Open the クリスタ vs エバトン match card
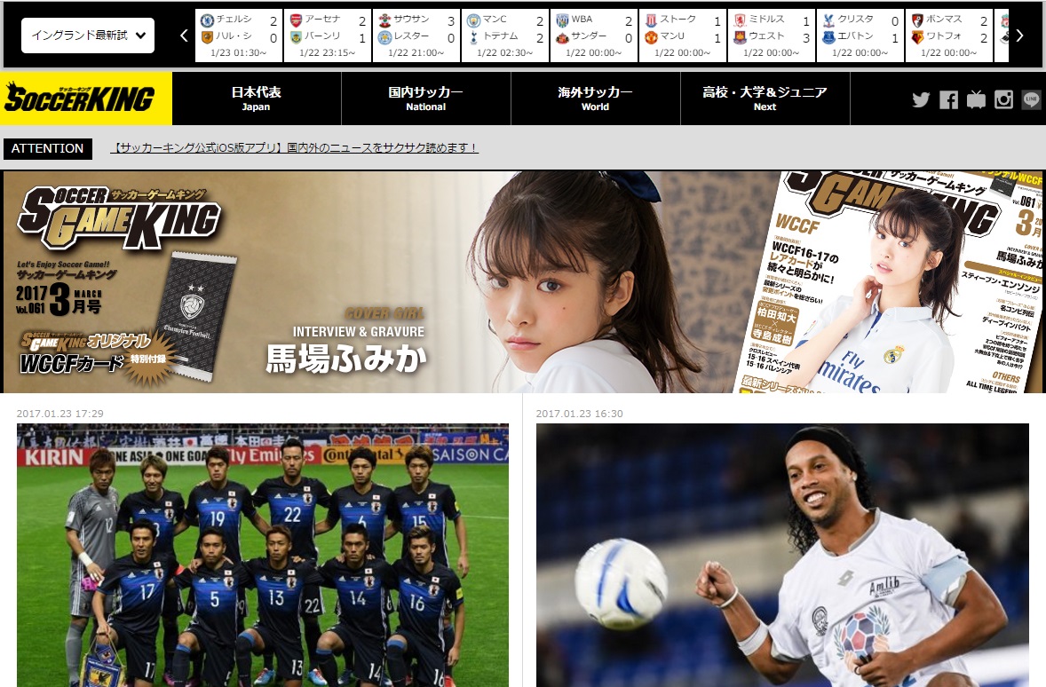The height and width of the screenshot is (687, 1046). tap(860, 36)
